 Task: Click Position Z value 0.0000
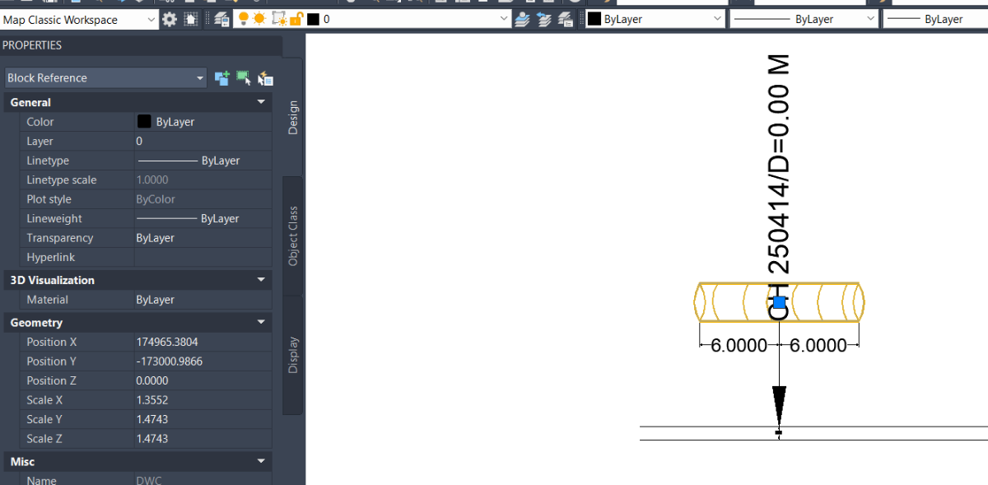tap(203, 381)
